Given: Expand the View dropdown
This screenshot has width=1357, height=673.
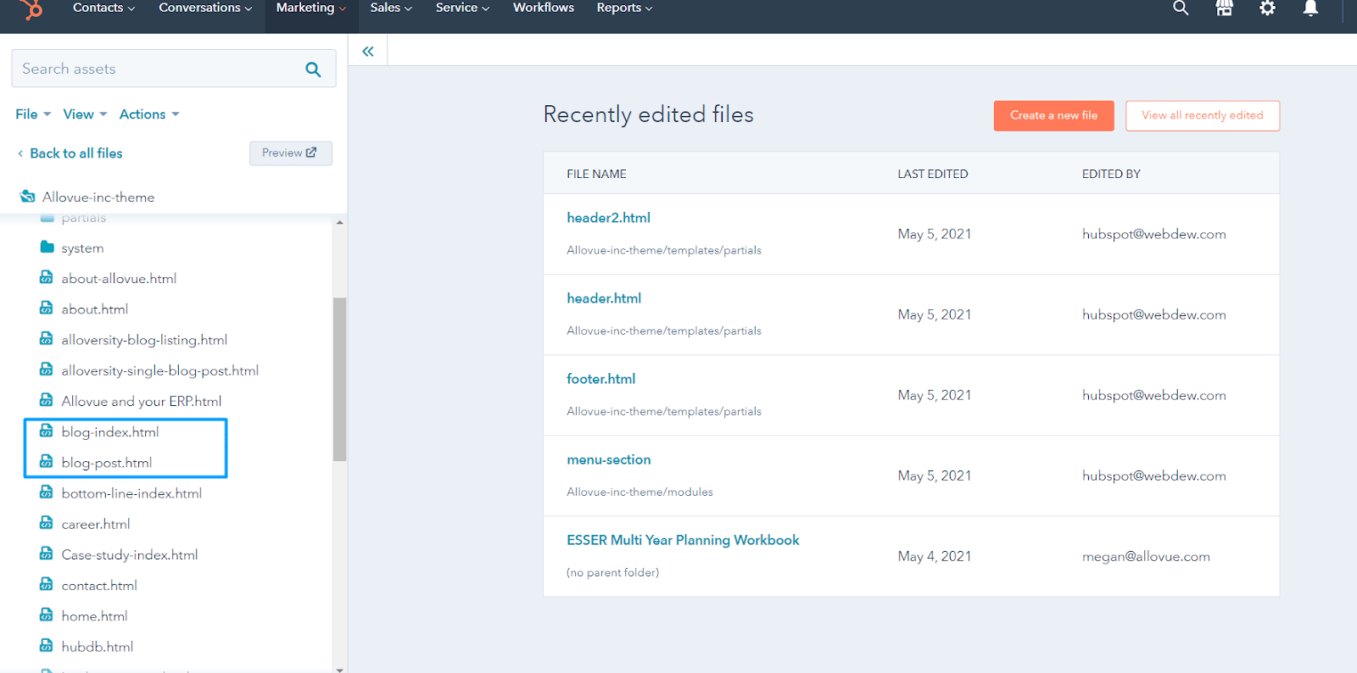Looking at the screenshot, I should pos(85,114).
